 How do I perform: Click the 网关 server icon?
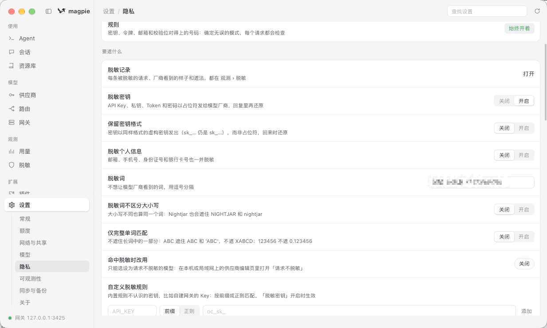[12, 123]
